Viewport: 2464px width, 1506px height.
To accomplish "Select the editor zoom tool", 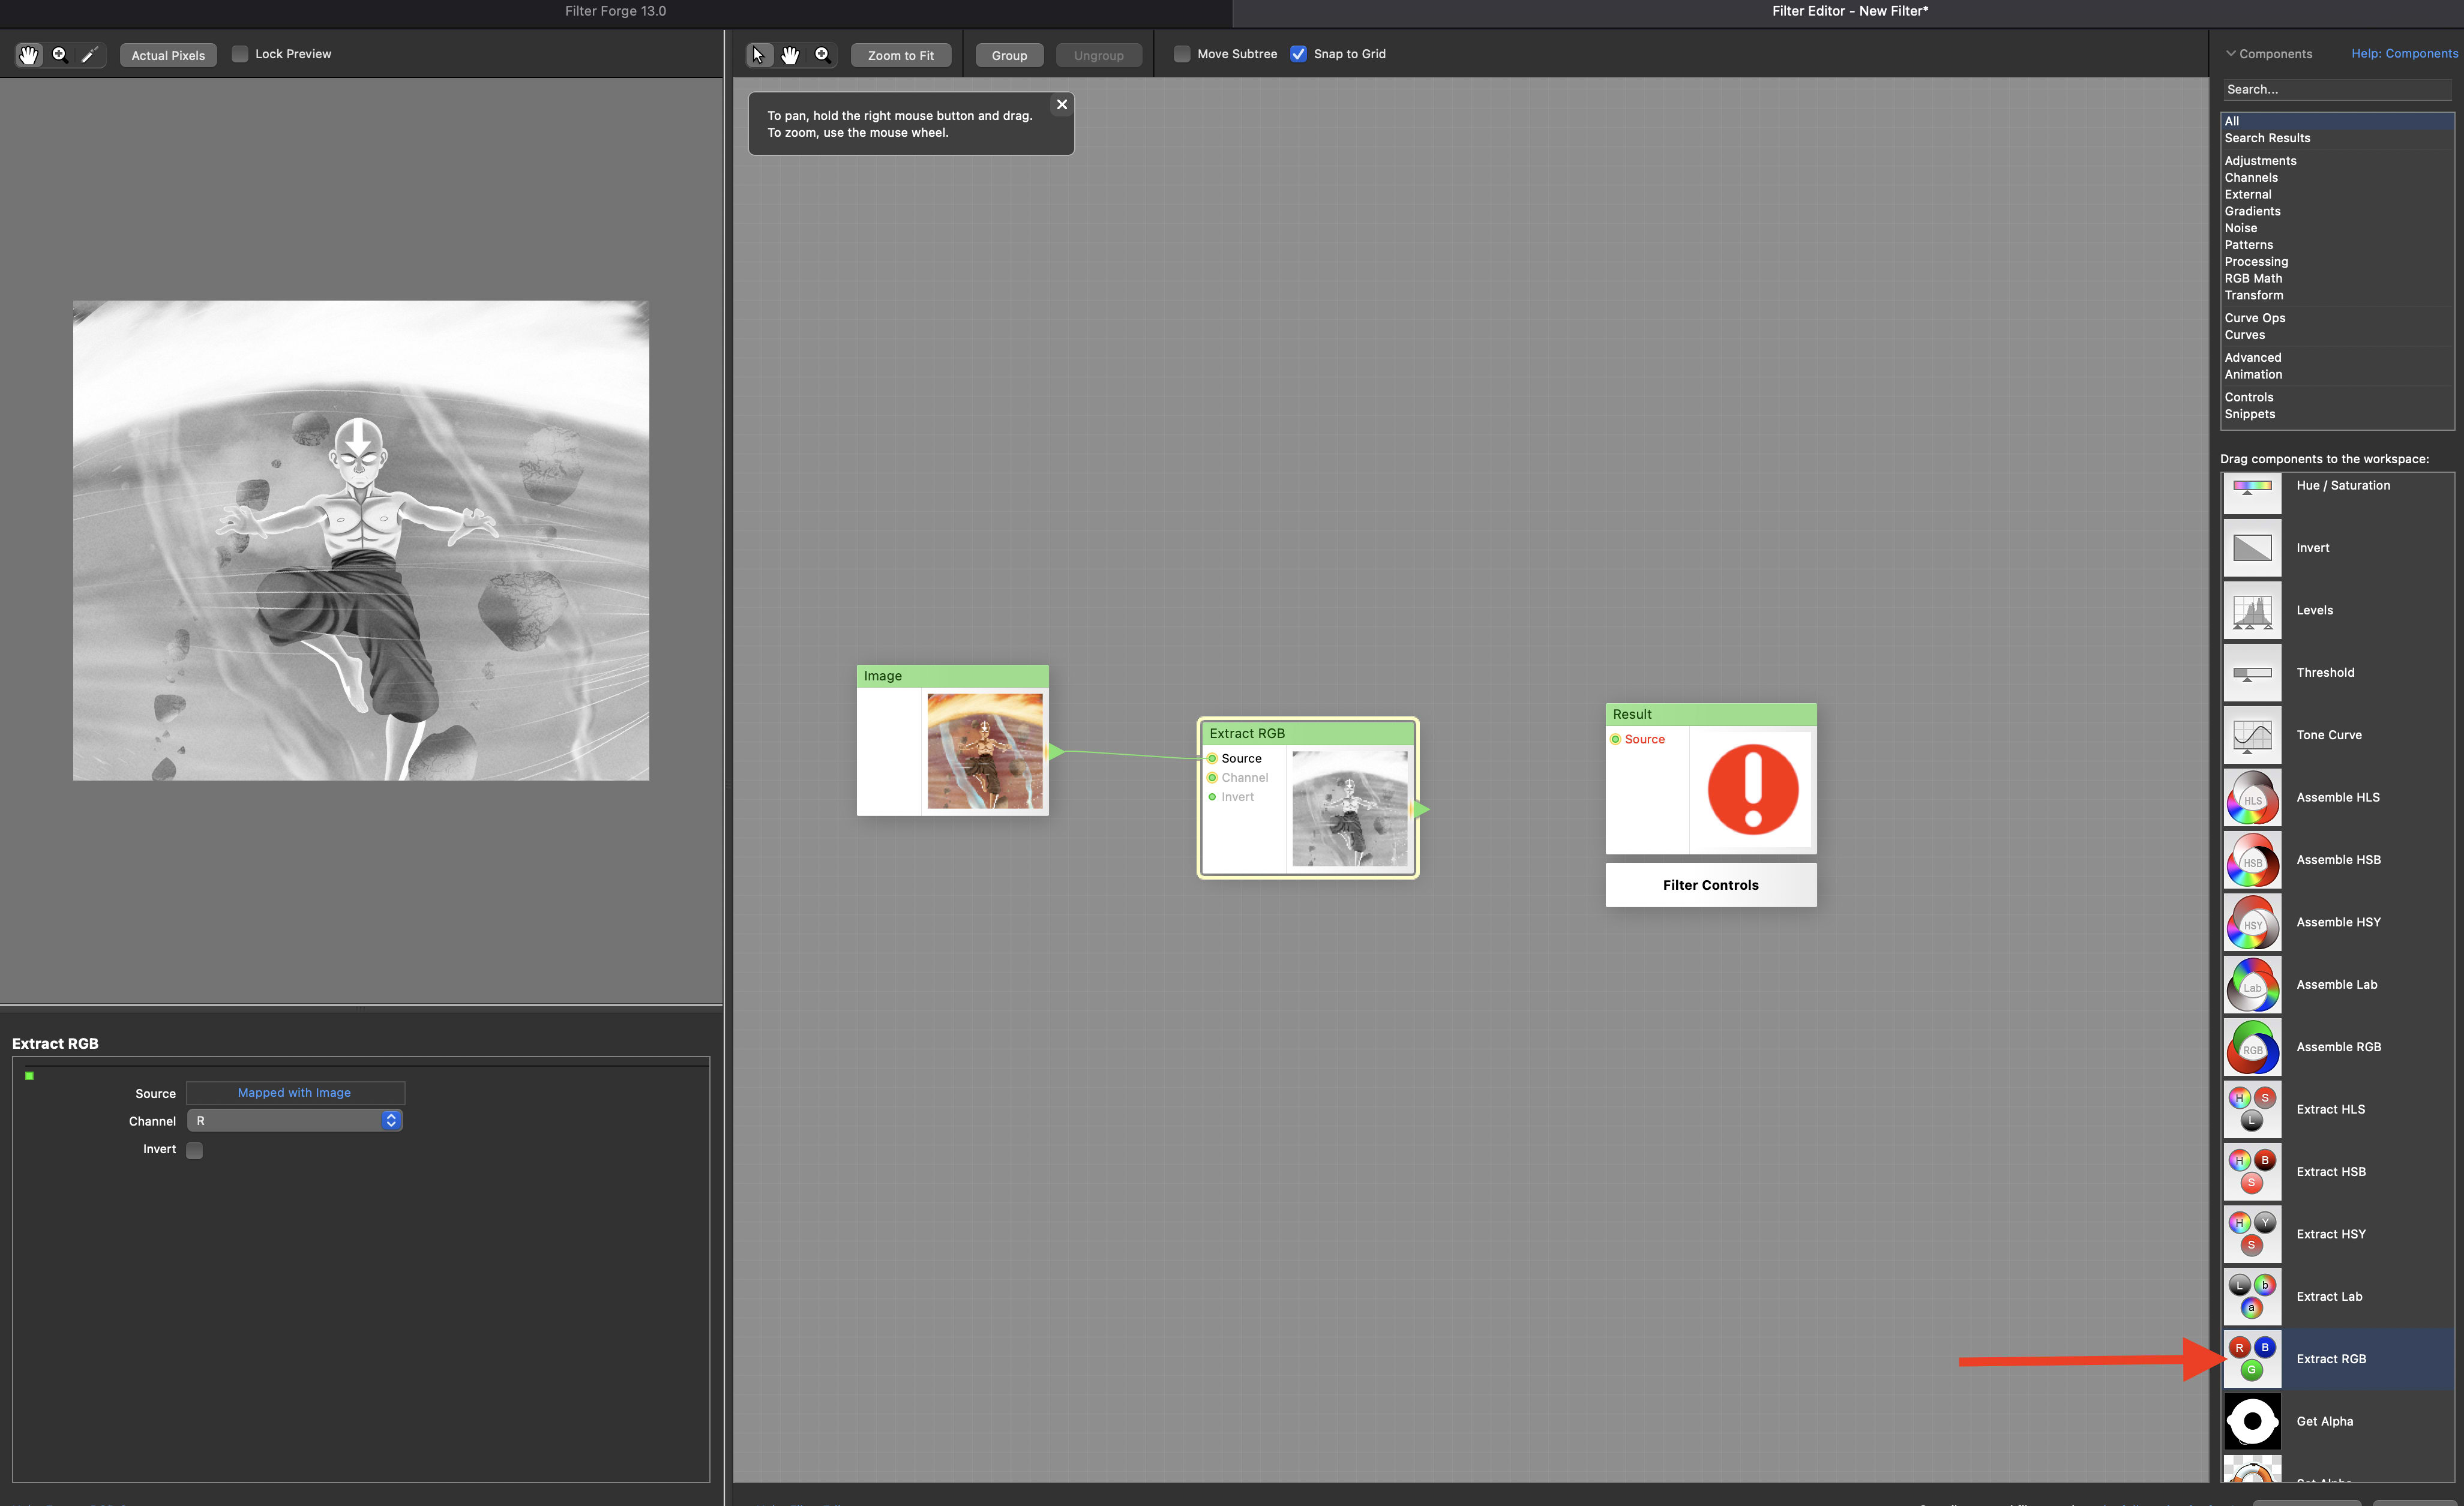I will (822, 55).
